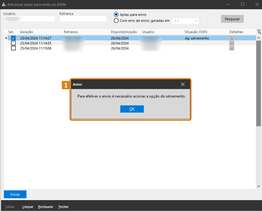Select 'Com erro de envio' radio option
Viewport: 262px width, 211px height.
point(116,21)
